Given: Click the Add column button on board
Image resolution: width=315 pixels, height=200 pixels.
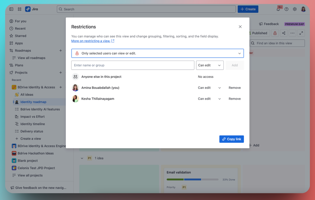Looking at the screenshot, I should [x=254, y=145].
